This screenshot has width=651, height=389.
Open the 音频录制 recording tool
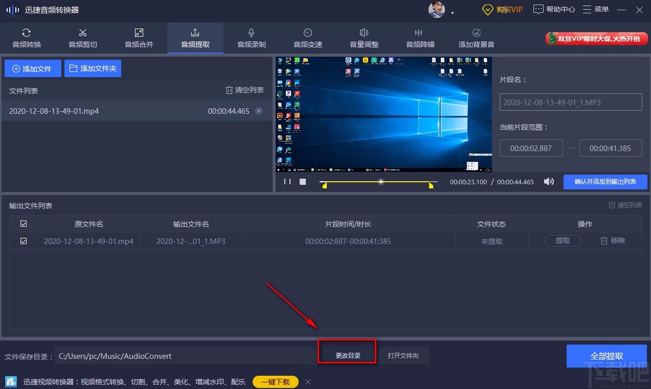click(x=251, y=38)
